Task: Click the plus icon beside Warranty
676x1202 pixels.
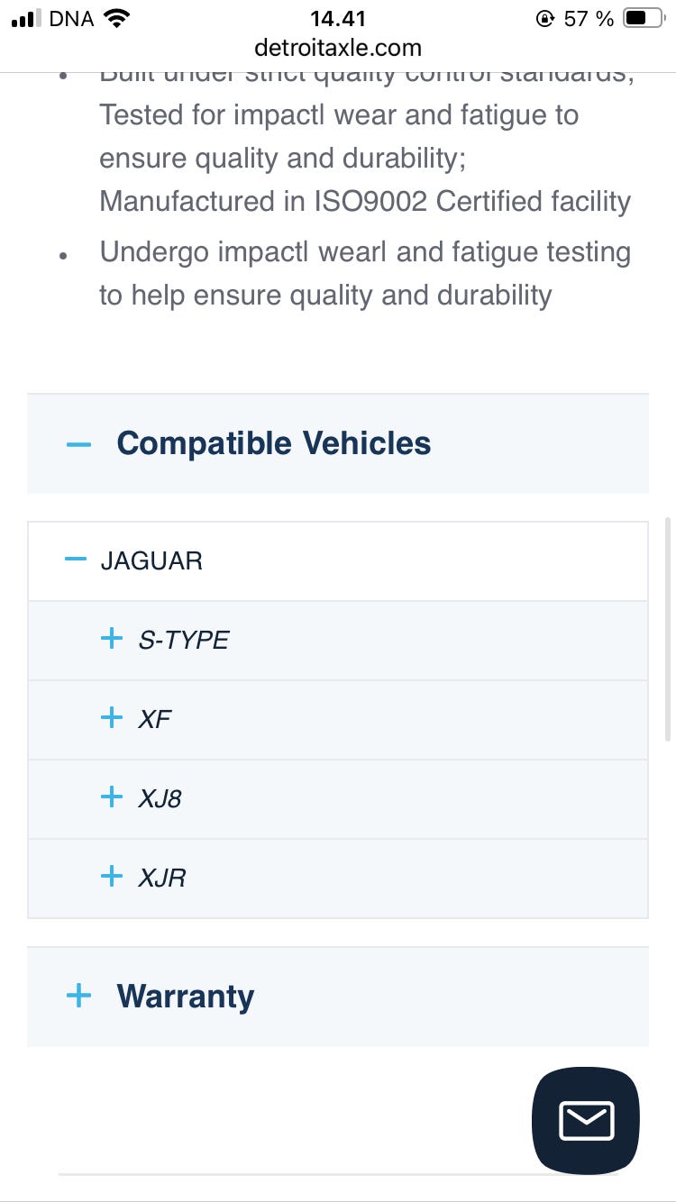Action: (79, 996)
